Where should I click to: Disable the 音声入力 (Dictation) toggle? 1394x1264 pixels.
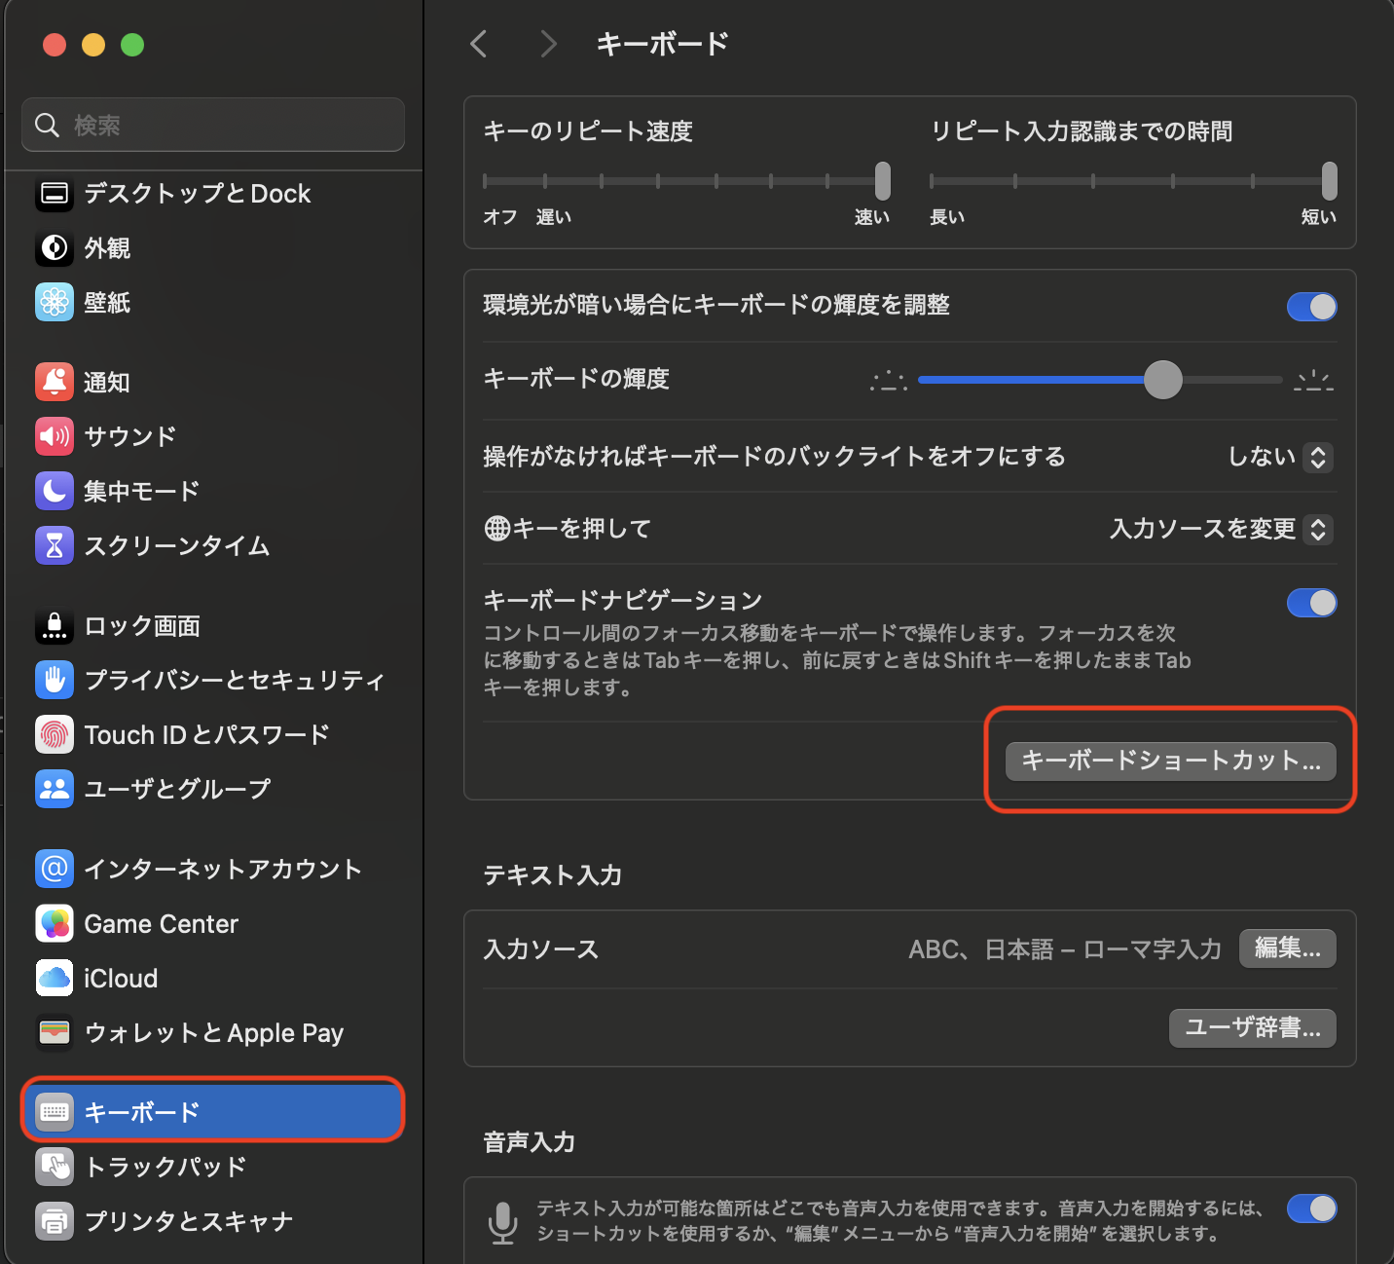coord(1311,1208)
